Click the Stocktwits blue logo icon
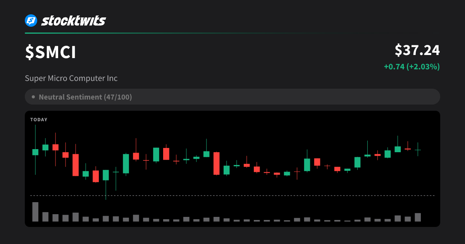 [31, 21]
